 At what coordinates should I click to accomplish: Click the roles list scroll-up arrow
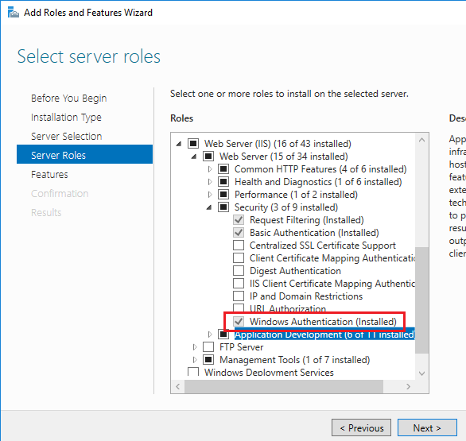pos(421,140)
